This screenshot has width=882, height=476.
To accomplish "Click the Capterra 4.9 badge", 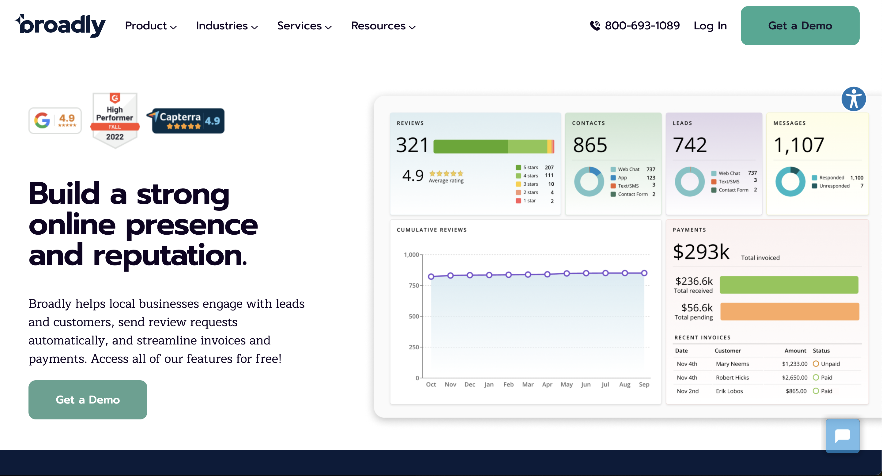I will click(x=186, y=120).
